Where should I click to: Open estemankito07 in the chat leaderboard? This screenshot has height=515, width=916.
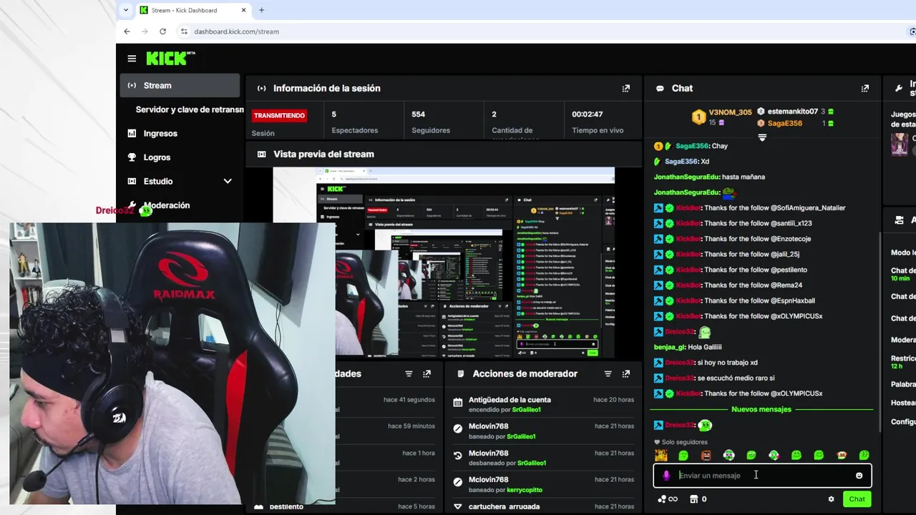tap(792, 112)
